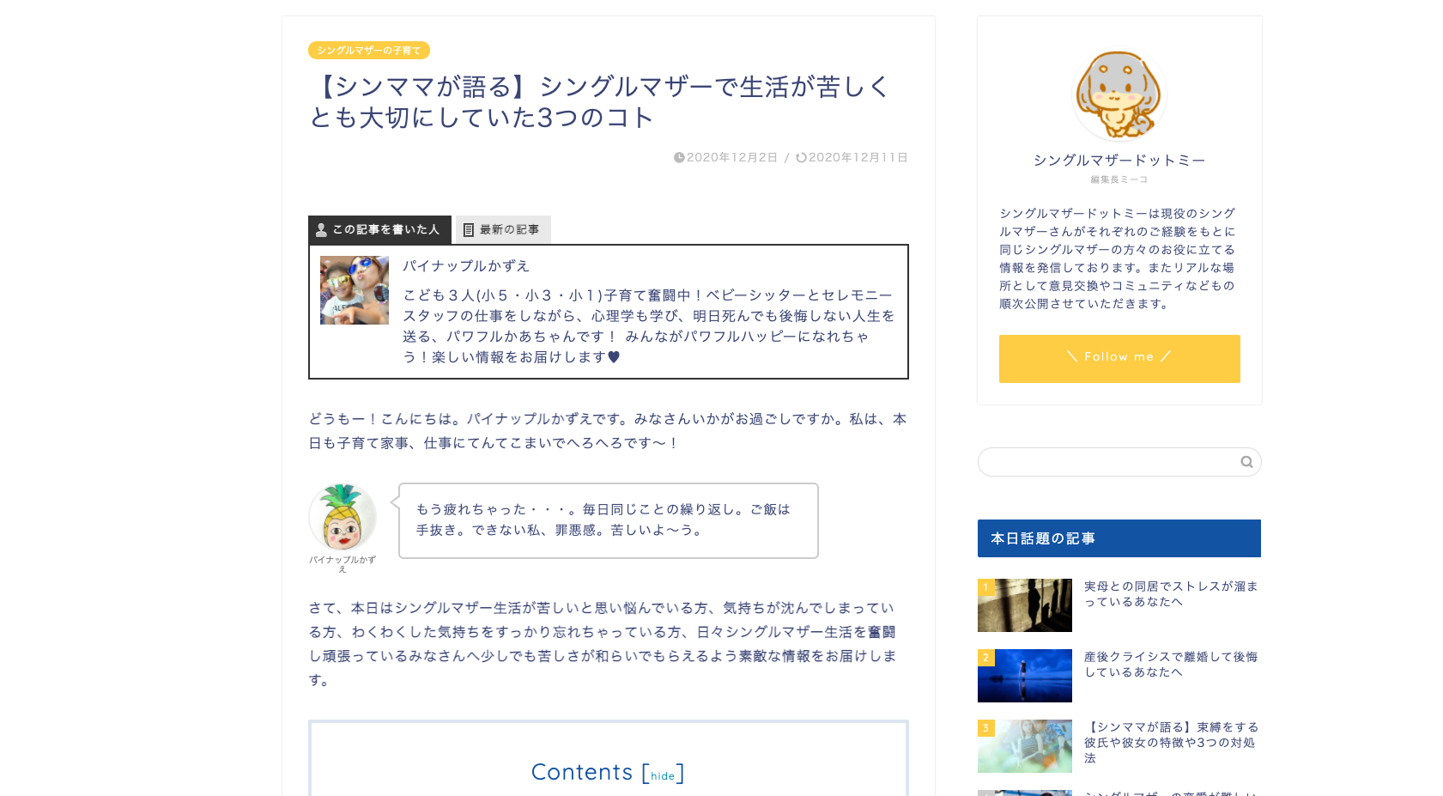Click the clock icon before published date

point(679,157)
